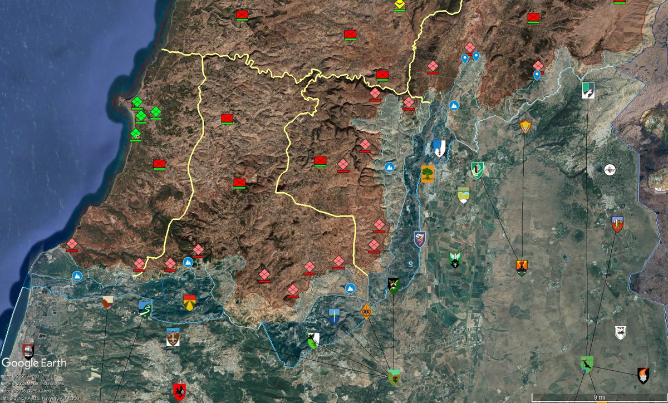Click the blue mountain marker nearest the coastline
Screen dimensions: 668x403
click(x=77, y=276)
